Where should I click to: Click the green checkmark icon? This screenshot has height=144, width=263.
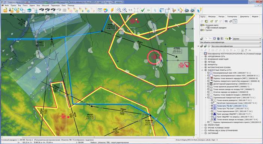[142, 10]
